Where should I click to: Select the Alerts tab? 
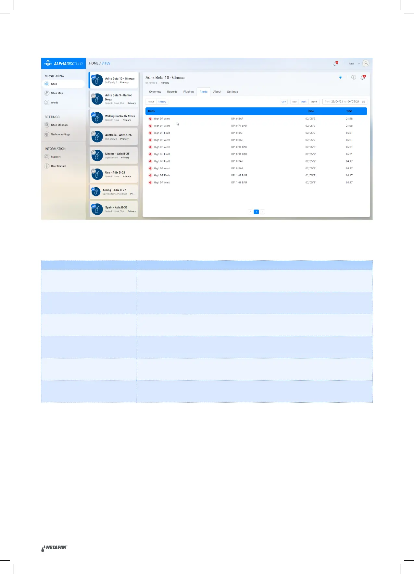click(x=204, y=92)
